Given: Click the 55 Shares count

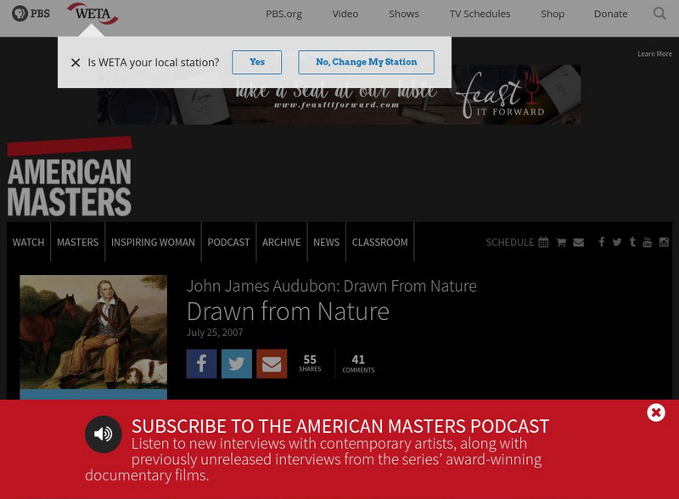Looking at the screenshot, I should (x=310, y=363).
